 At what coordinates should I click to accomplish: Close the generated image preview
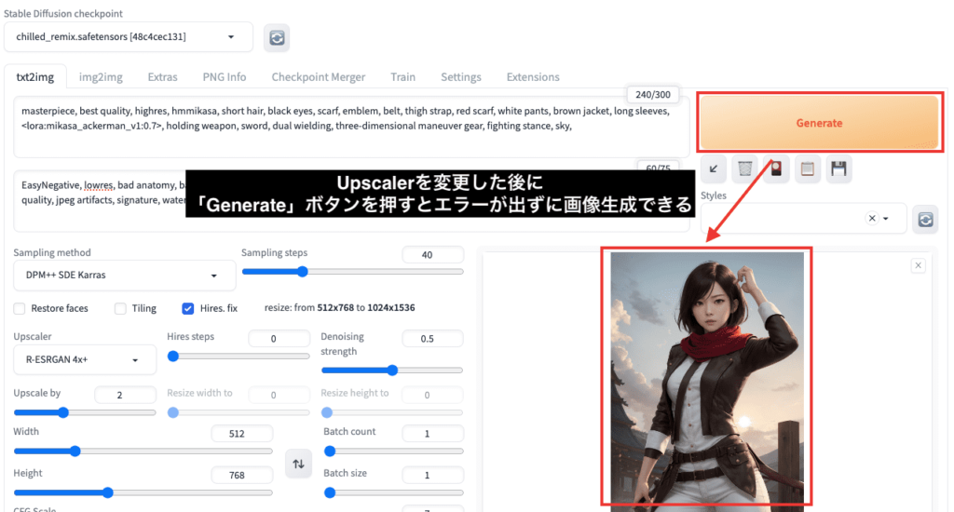pyautogui.click(x=918, y=265)
